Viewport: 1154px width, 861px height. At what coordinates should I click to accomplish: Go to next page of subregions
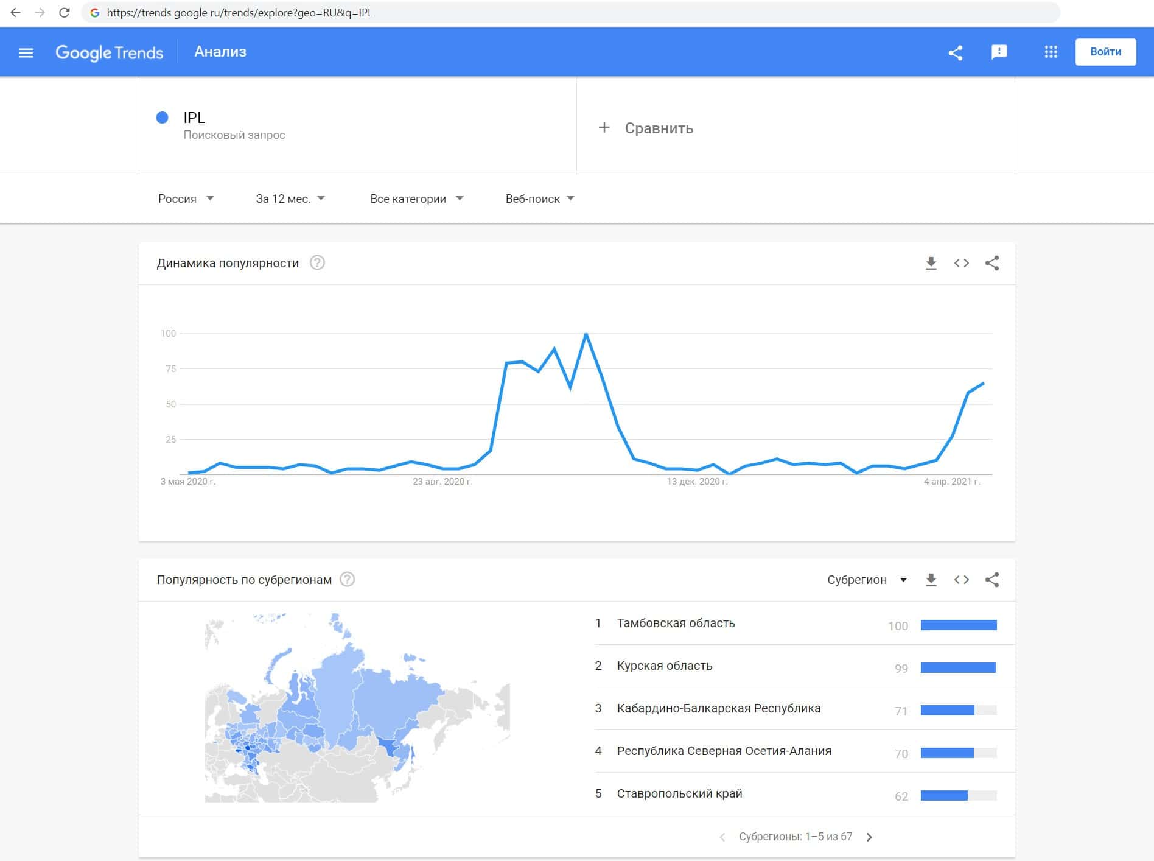pos(869,837)
